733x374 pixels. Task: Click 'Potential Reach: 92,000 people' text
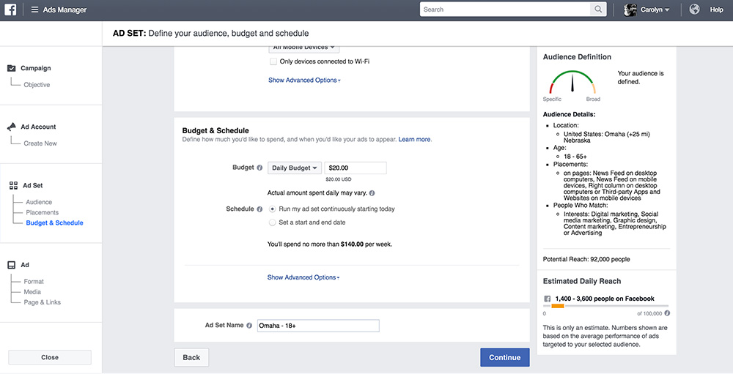[x=586, y=260]
